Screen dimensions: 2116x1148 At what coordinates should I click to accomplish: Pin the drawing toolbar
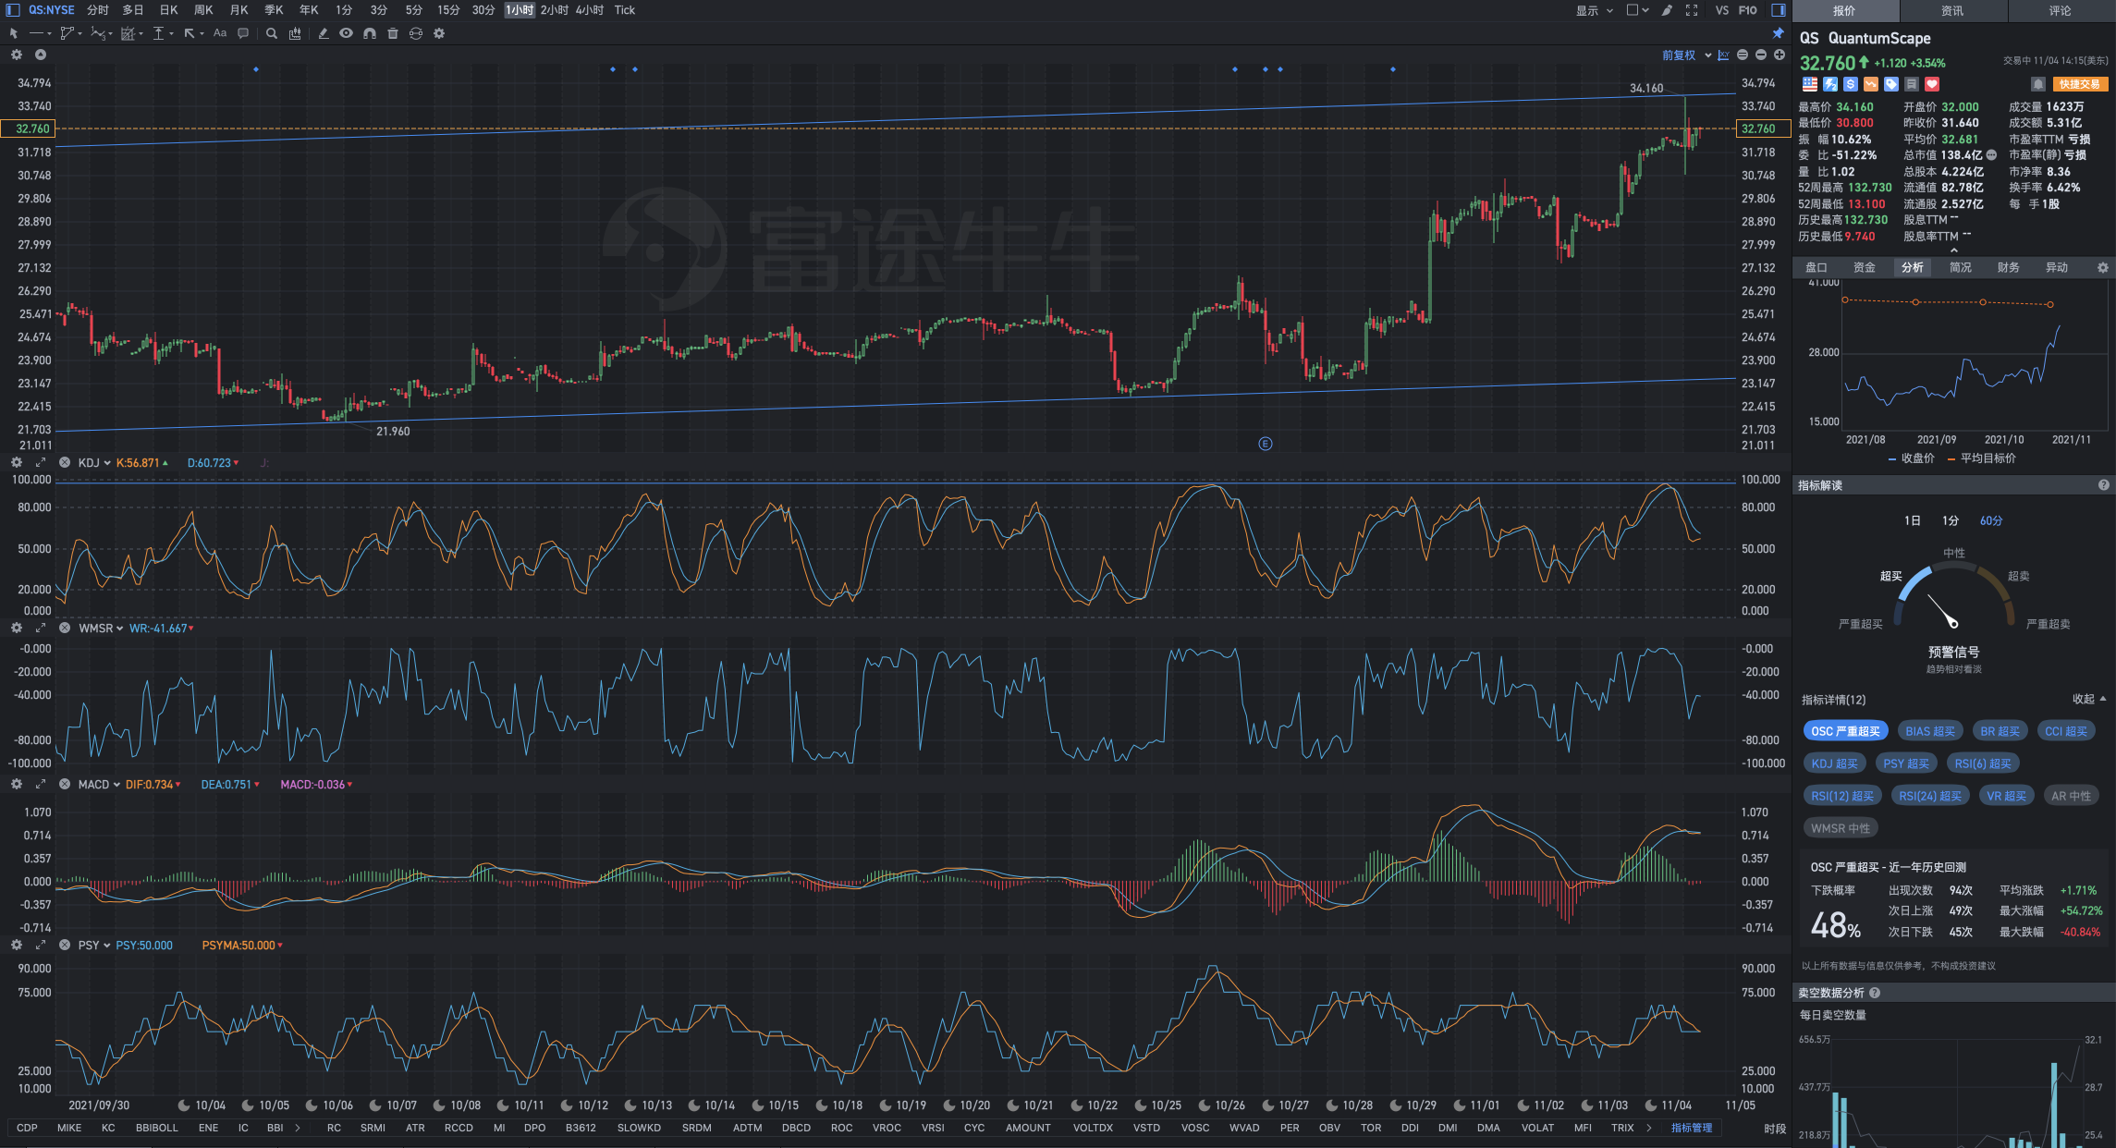pos(1778,33)
